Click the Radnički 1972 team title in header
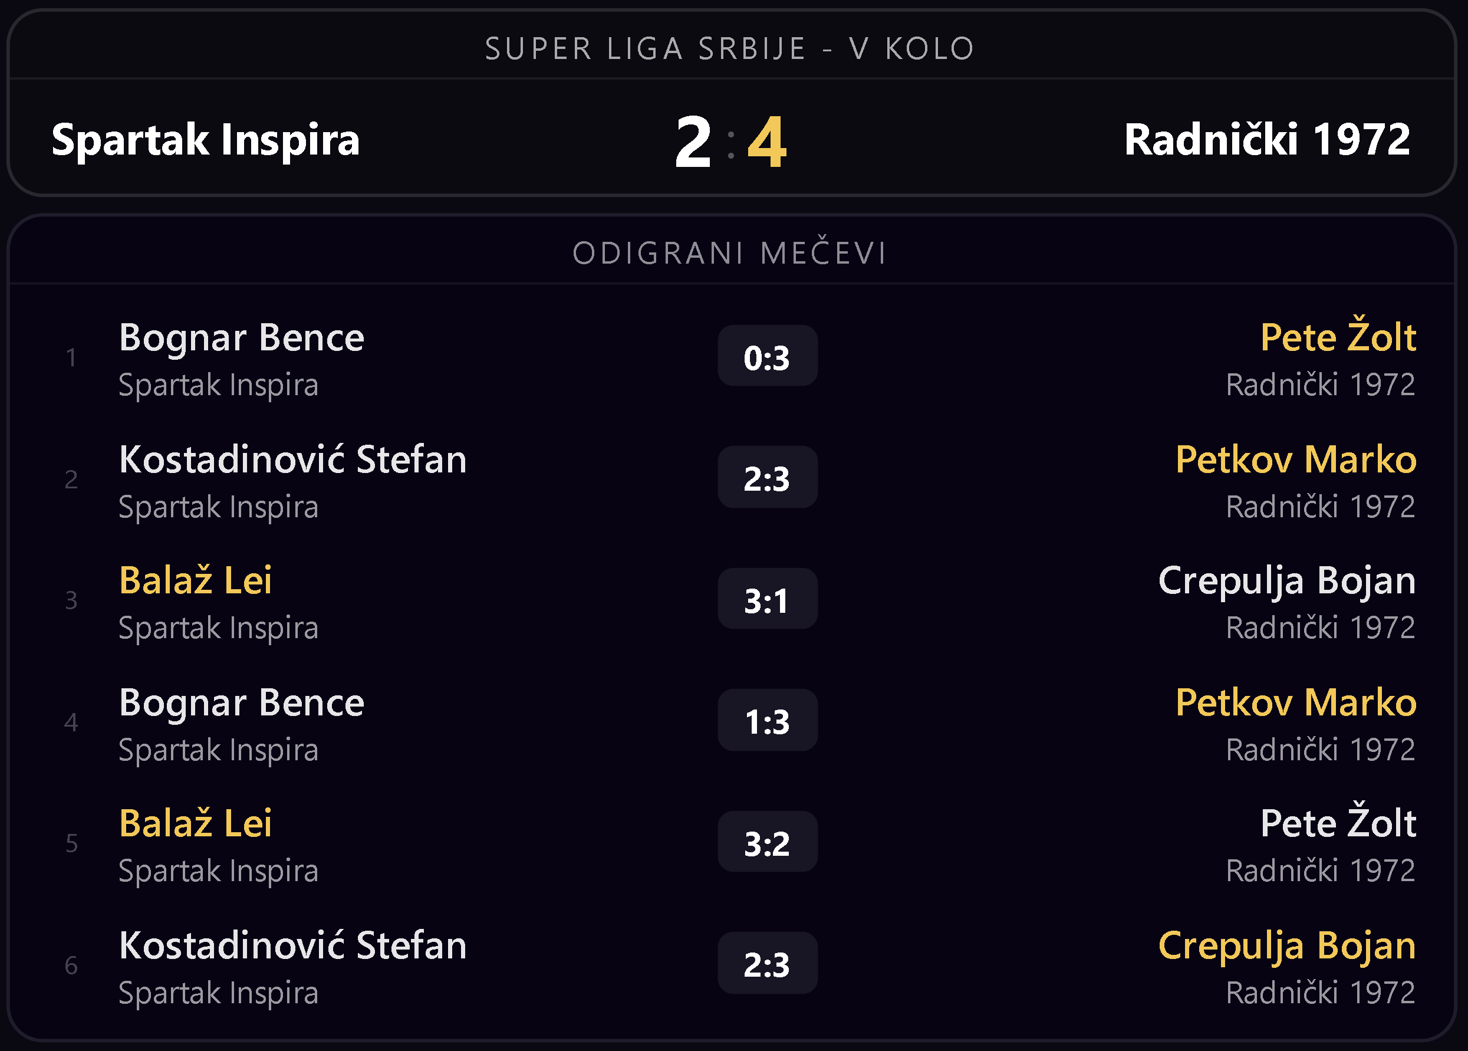Viewport: 1468px width, 1051px height. 1266,140
